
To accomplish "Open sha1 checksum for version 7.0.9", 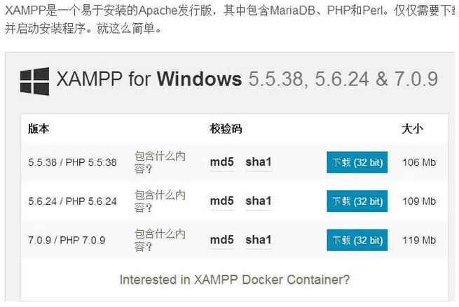I will coord(258,240).
